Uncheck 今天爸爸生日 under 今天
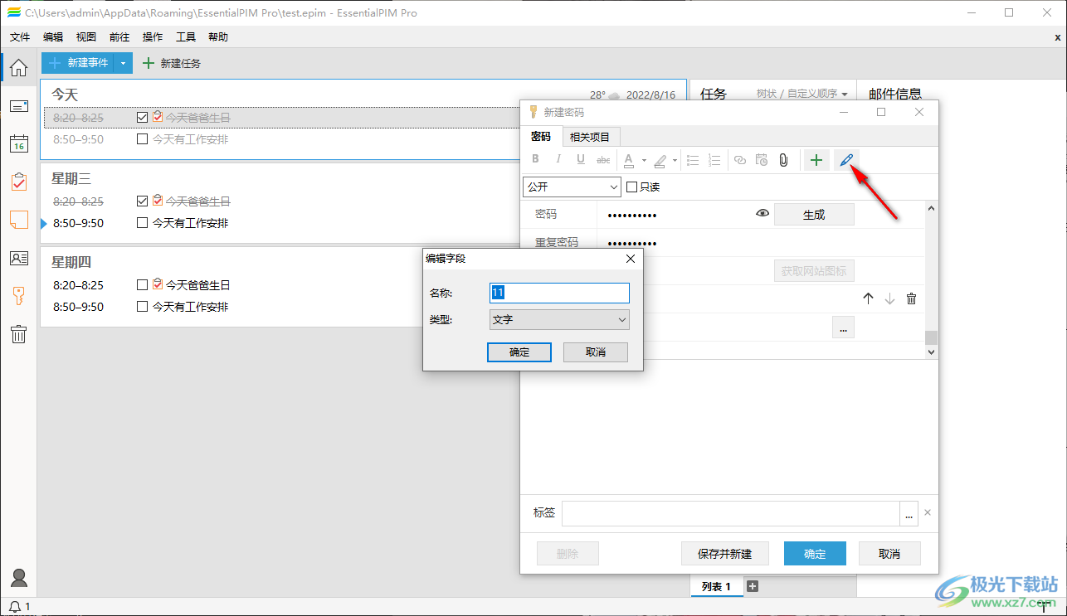The image size is (1067, 616). pos(142,118)
